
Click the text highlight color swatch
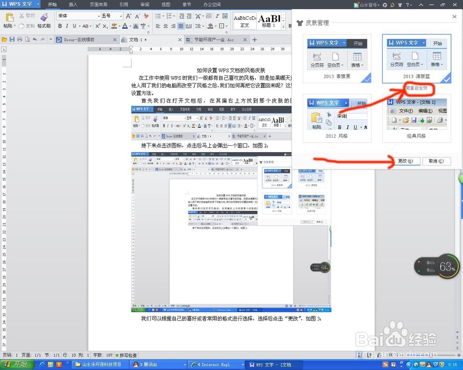tap(114, 26)
